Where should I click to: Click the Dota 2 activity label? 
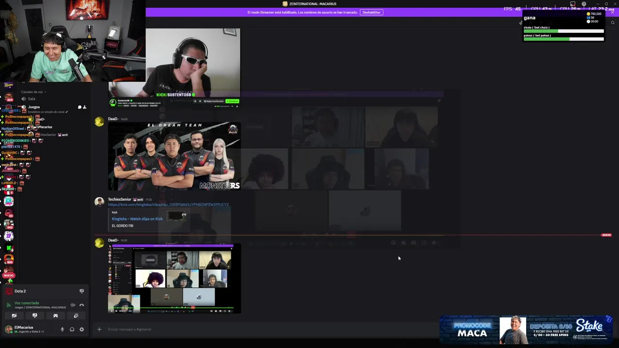[20, 291]
